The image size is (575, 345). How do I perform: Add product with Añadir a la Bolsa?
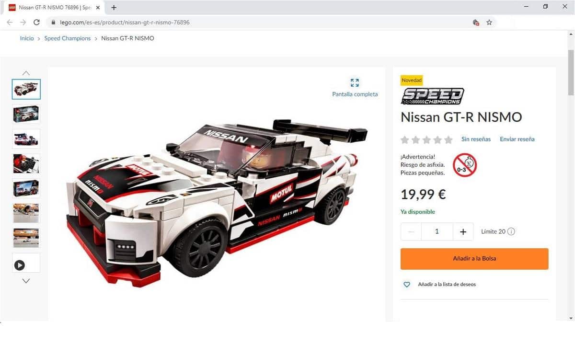(474, 259)
